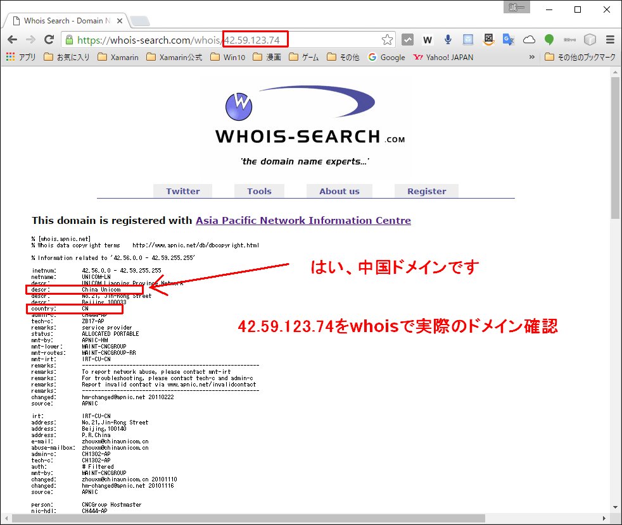Open the お気に入り bookmarks folder
The width and height of the screenshot is (622, 525).
(x=67, y=57)
